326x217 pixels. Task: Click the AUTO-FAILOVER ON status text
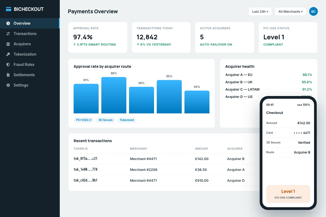216,44
